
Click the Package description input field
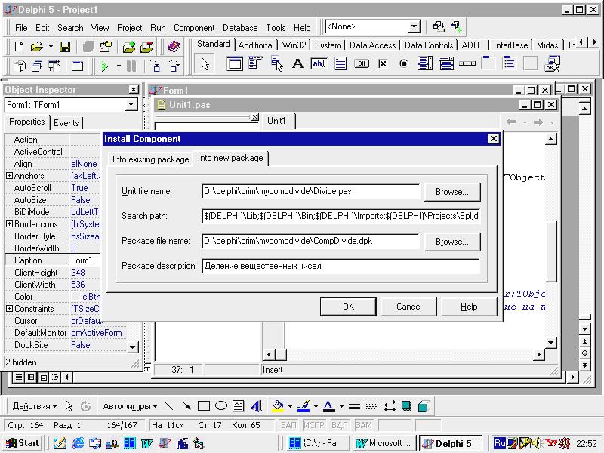pos(341,266)
